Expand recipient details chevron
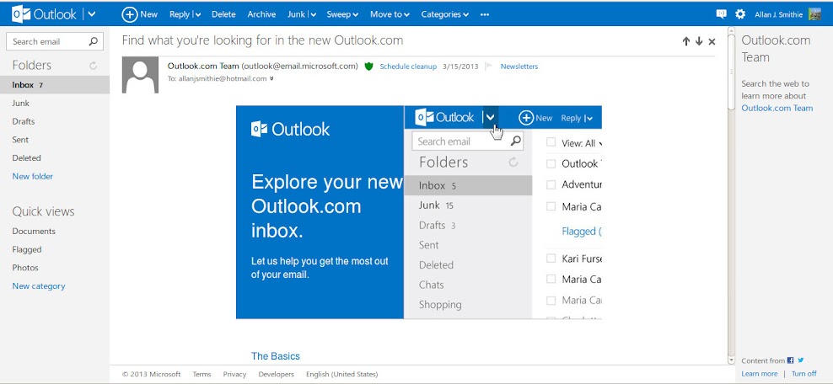Screen dimensions: 833x384 click(271, 78)
